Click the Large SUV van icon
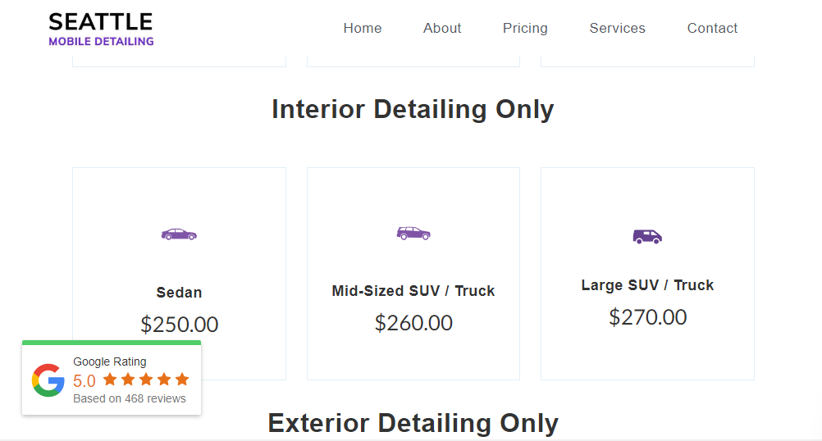Screen dimensions: 822x441 647,236
